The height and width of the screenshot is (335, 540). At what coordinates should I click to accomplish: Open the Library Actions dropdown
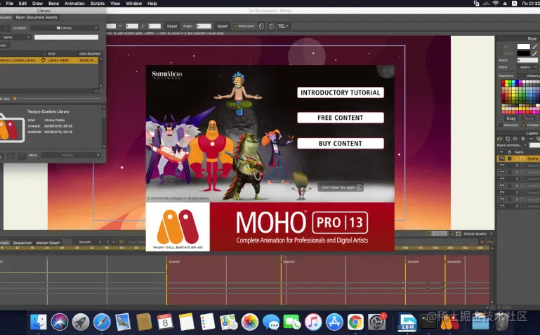tap(71, 156)
